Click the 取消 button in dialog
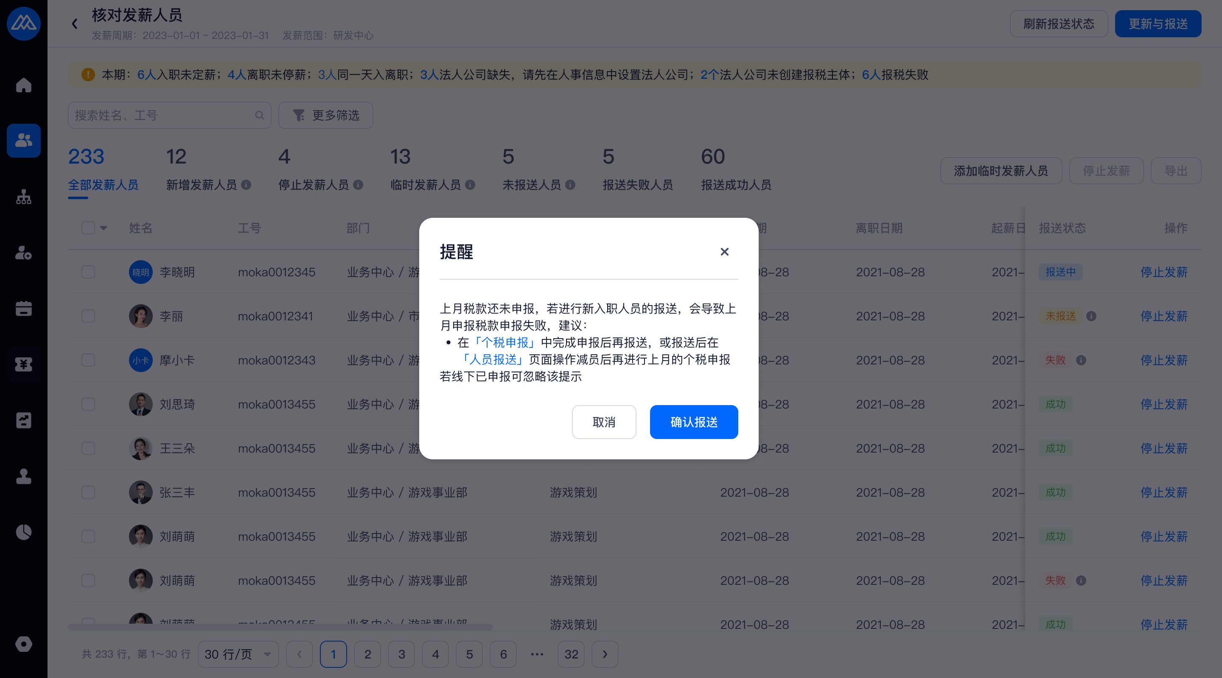Image resolution: width=1222 pixels, height=678 pixels. coord(603,422)
